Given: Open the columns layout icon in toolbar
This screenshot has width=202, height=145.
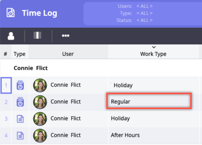Looking at the screenshot, I should 38,36.
